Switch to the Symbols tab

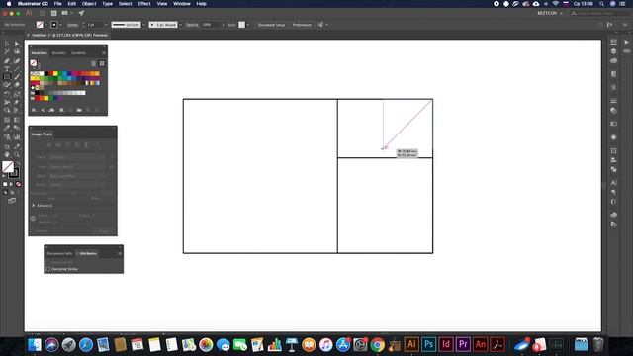(x=78, y=53)
